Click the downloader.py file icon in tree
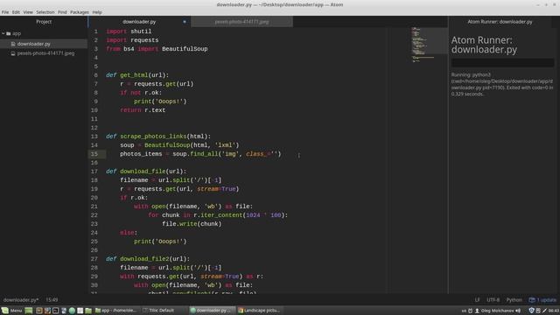Image resolution: width=560 pixels, height=315 pixels. (x=13, y=44)
